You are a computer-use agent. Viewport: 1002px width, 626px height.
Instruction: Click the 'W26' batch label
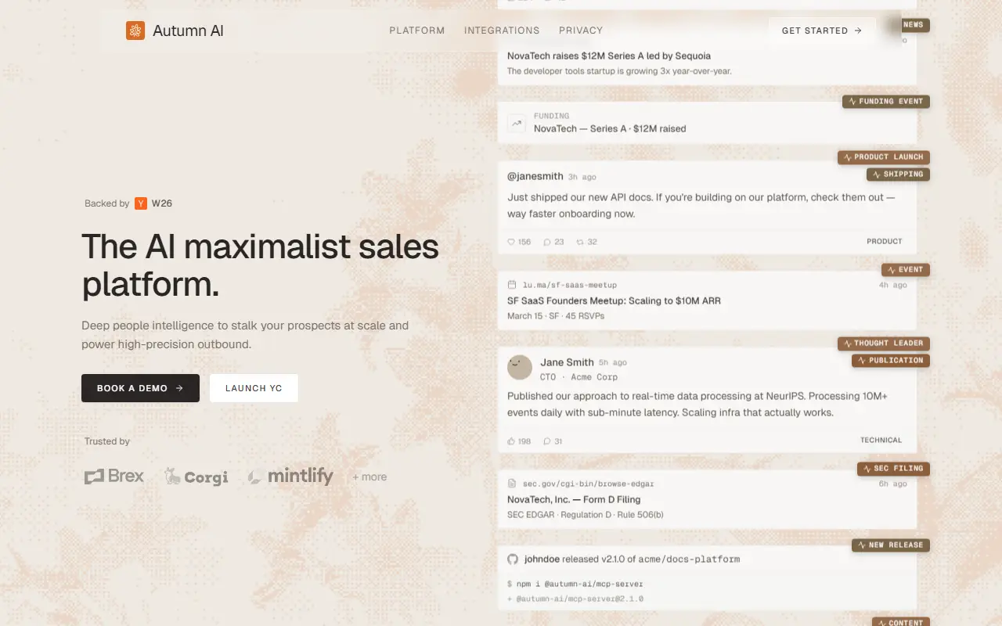coord(162,203)
